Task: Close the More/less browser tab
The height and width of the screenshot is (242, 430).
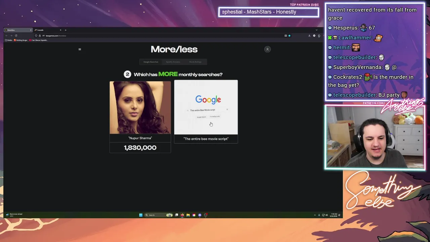Action: pyautogui.click(x=31, y=30)
